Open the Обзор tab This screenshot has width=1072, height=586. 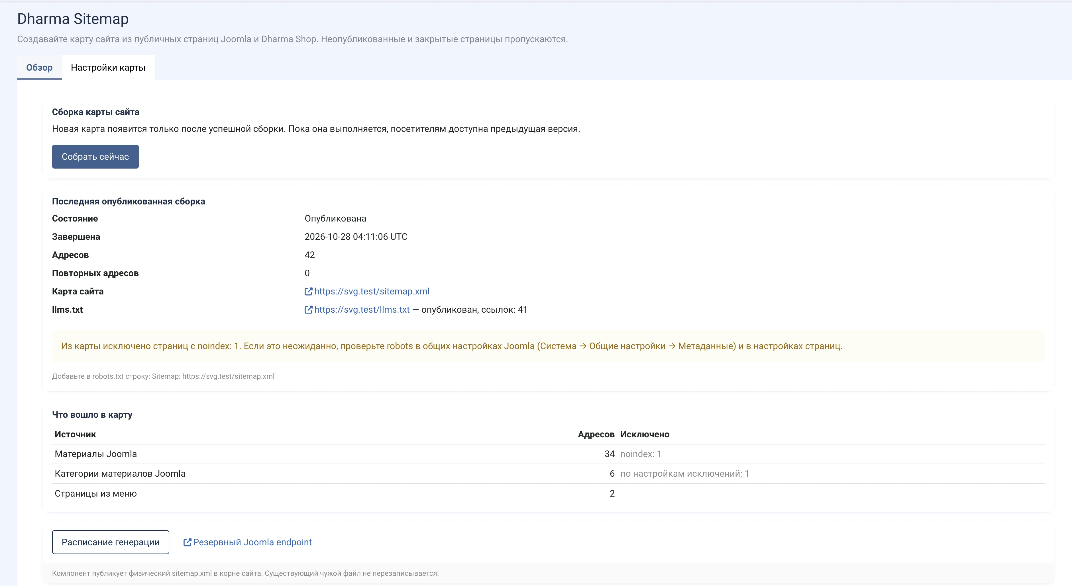click(39, 67)
